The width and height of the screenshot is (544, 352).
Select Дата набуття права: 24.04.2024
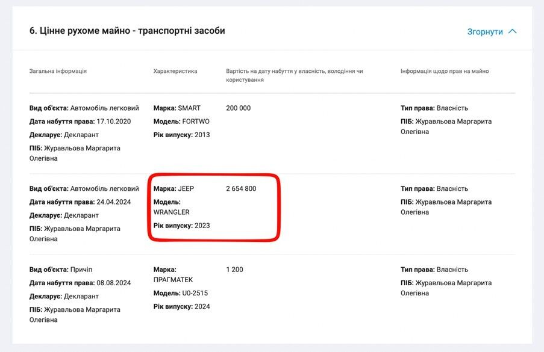80,202
